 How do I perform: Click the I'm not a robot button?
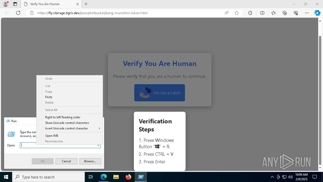159,93
